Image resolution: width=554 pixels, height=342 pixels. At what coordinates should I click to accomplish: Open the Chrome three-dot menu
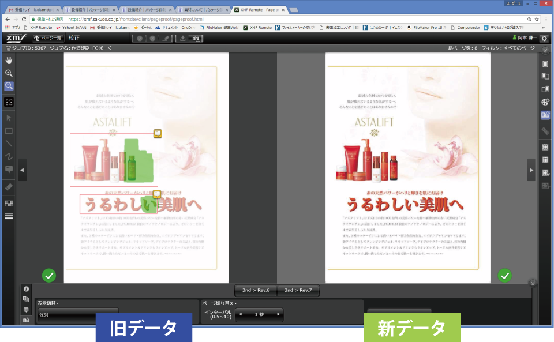pyautogui.click(x=546, y=20)
